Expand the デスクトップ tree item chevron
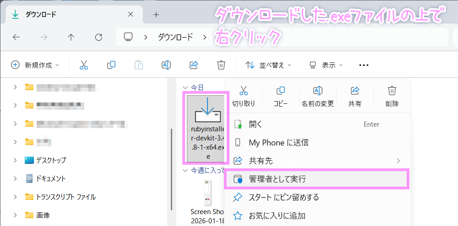This screenshot has height=226, width=458. coord(15,160)
